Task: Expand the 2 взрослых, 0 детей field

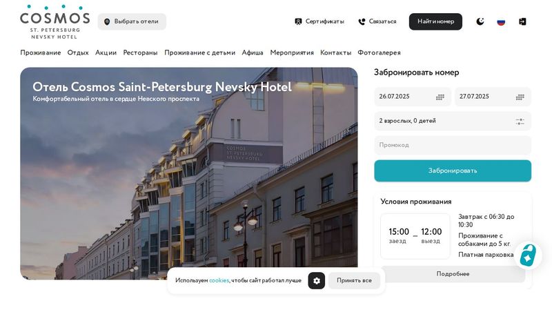Action: point(453,121)
